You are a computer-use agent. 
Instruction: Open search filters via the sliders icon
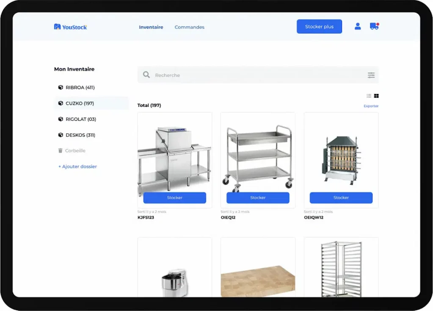[371, 75]
